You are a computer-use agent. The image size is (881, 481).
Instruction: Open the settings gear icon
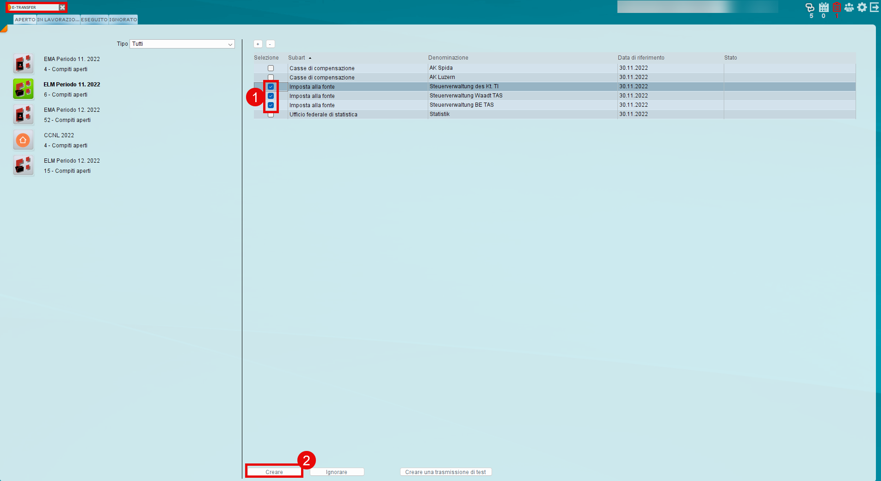tap(862, 7)
